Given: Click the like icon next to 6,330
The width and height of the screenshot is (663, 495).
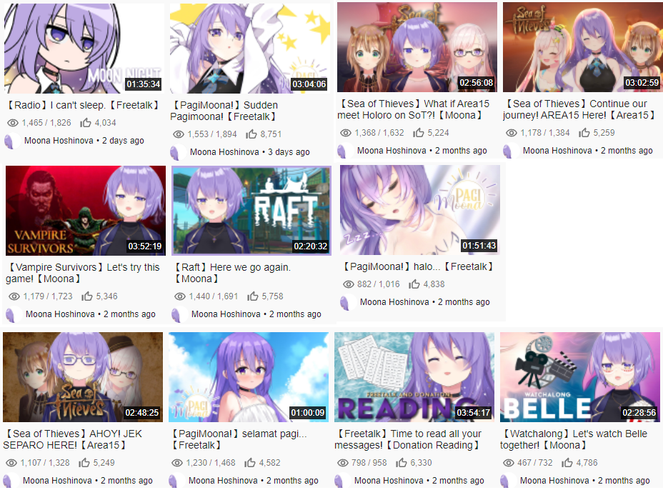Looking at the screenshot, I should [401, 464].
